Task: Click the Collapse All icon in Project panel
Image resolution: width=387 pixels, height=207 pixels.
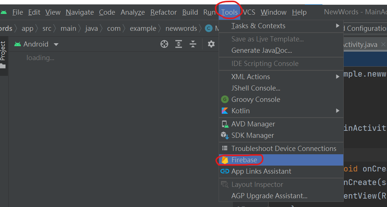Action: coord(193,44)
